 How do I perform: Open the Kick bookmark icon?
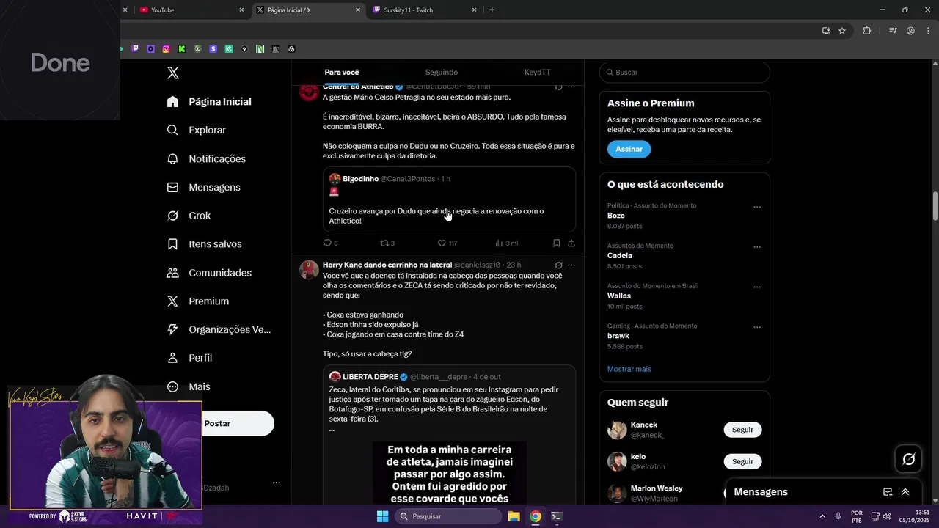[182, 49]
